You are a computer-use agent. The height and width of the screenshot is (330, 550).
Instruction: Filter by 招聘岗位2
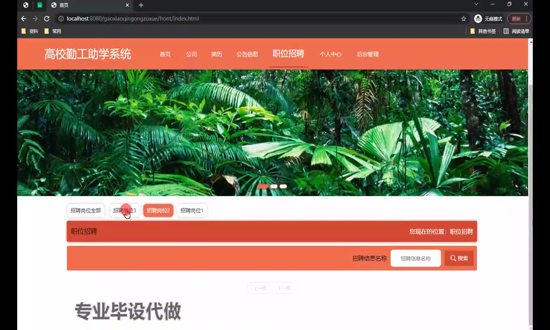tap(158, 210)
